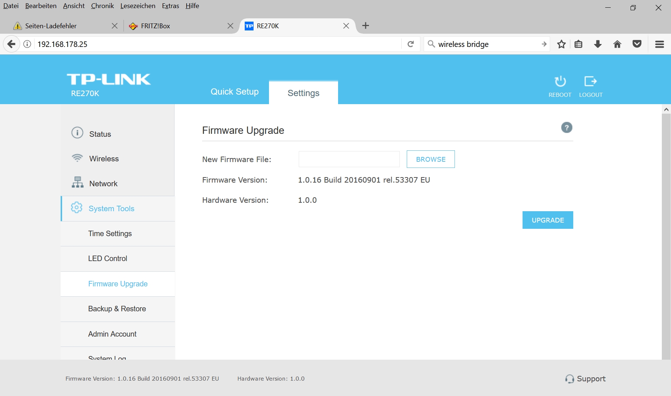Go back with the browser back arrow
This screenshot has height=396, width=671.
11,44
